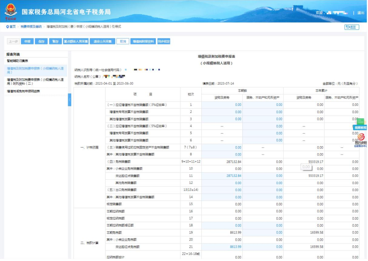Click the 退出 logout link
Screen dimensions: 368x261
tap(362, 13)
